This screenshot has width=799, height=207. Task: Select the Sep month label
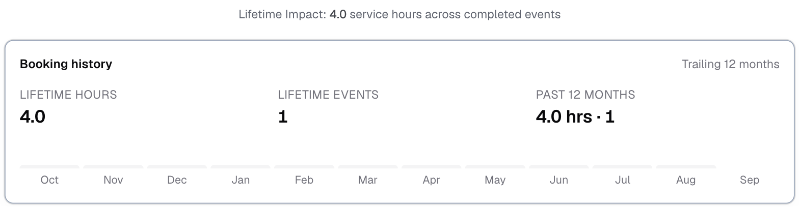pos(750,180)
